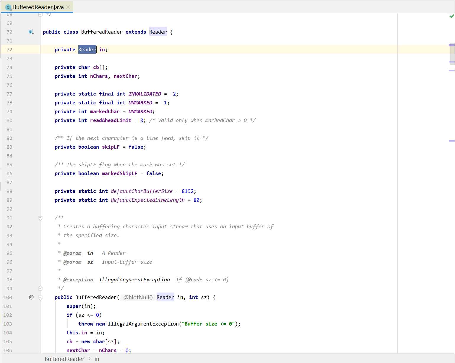Viewport: 455px width, 363px height.
Task: Click 'new char[sz]' on line 105
Action: pyautogui.click(x=99, y=341)
